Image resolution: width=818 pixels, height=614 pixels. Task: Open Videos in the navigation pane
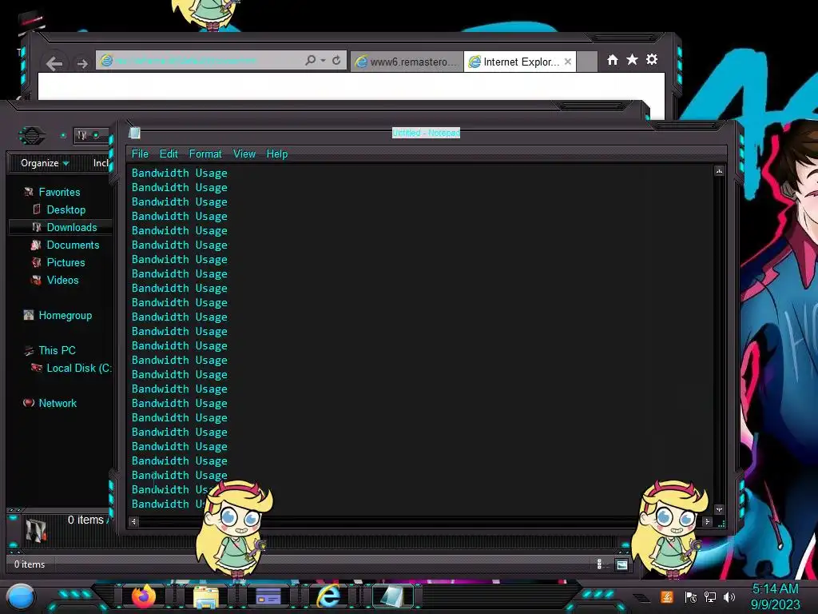tap(62, 280)
